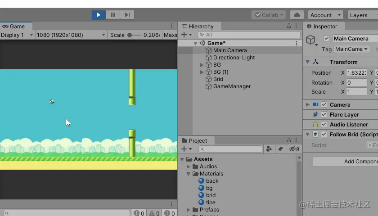Switch to the Game tab
Image resolution: width=378 pixels, height=216 pixels.
click(16, 26)
